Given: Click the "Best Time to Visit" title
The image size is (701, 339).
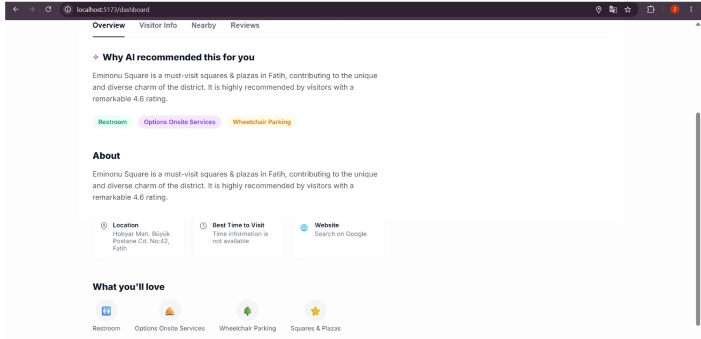Looking at the screenshot, I should (x=239, y=225).
